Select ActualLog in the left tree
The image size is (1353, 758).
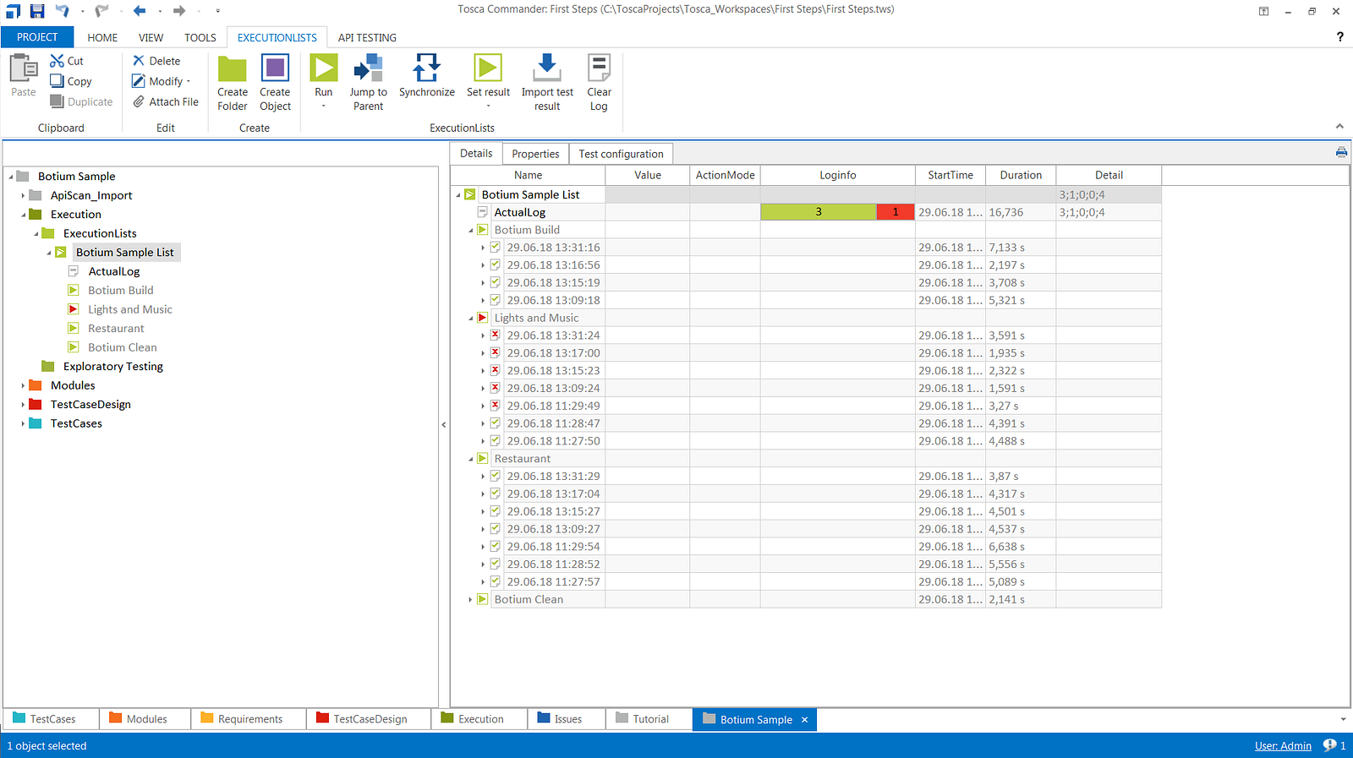pyautogui.click(x=114, y=271)
